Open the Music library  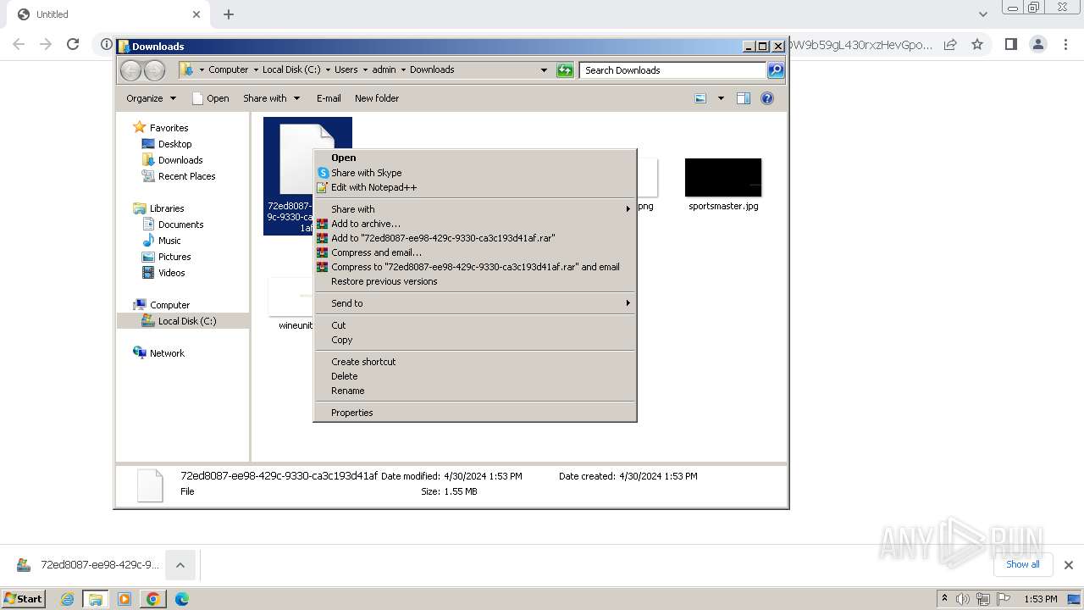[x=169, y=241]
